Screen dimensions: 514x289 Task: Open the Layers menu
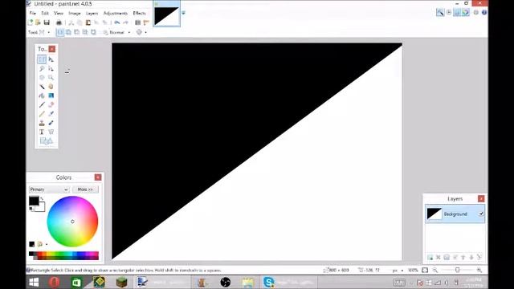tap(92, 13)
